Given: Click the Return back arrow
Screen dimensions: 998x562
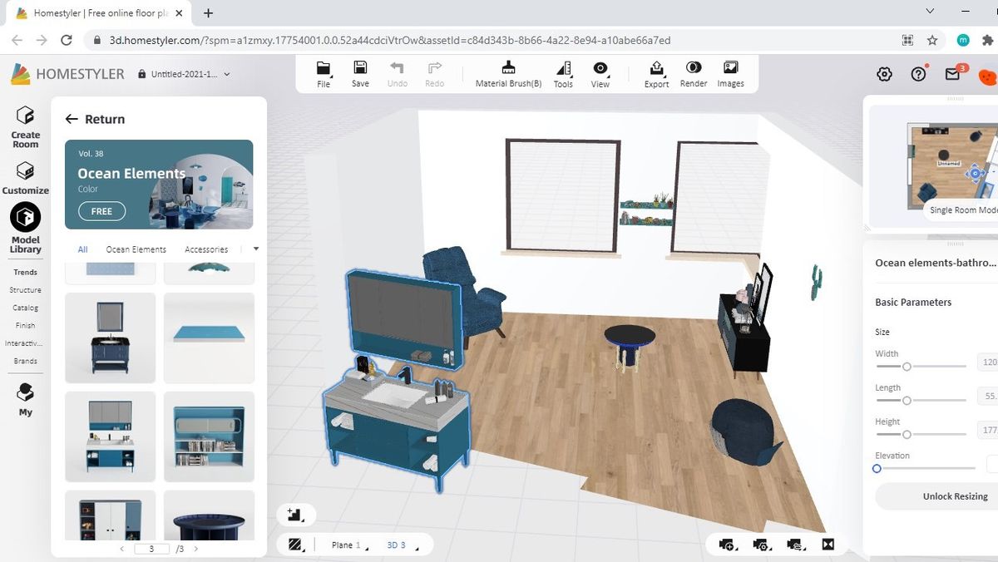Looking at the screenshot, I should tap(72, 119).
